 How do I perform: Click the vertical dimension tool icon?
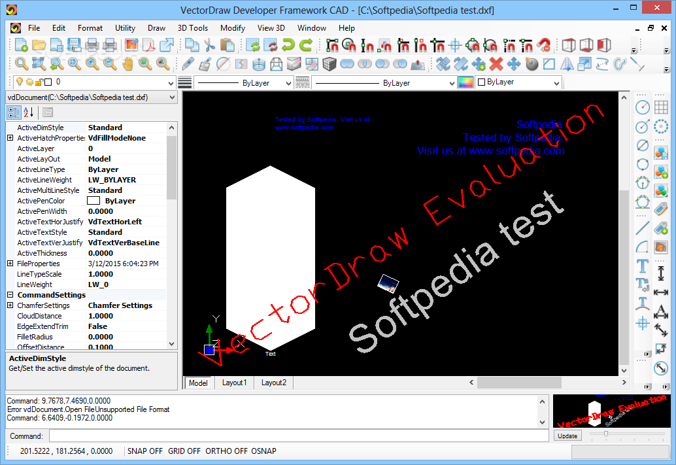[661, 273]
